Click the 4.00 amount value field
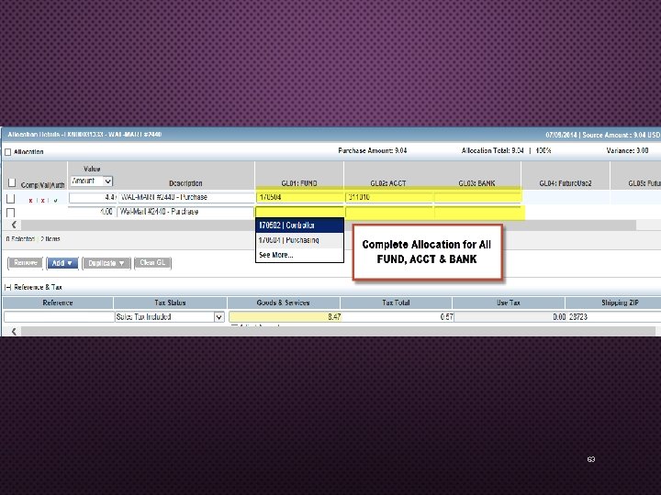 point(93,212)
